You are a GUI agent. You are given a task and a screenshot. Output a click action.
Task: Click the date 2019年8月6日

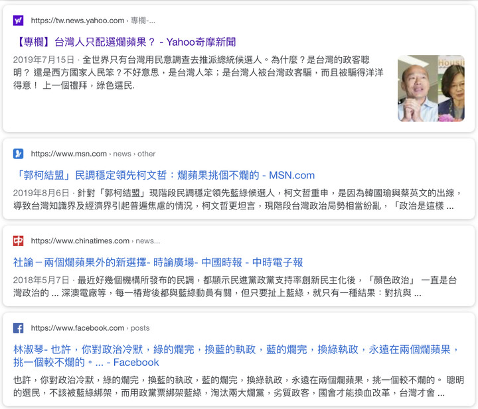tap(41, 193)
